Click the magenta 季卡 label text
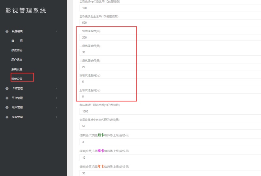This screenshot has height=176, width=261. tap(101, 151)
